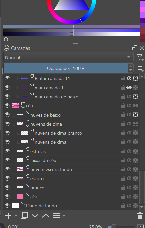Open the Normal blending mode dropdown
This screenshot has height=228, width=145.
(68, 57)
